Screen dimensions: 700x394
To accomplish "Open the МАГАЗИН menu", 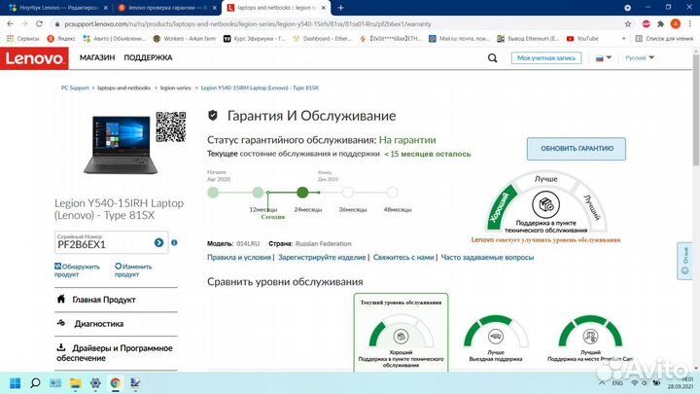I will [x=97, y=57].
